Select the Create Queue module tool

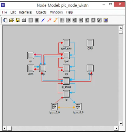(x=37, y=20)
